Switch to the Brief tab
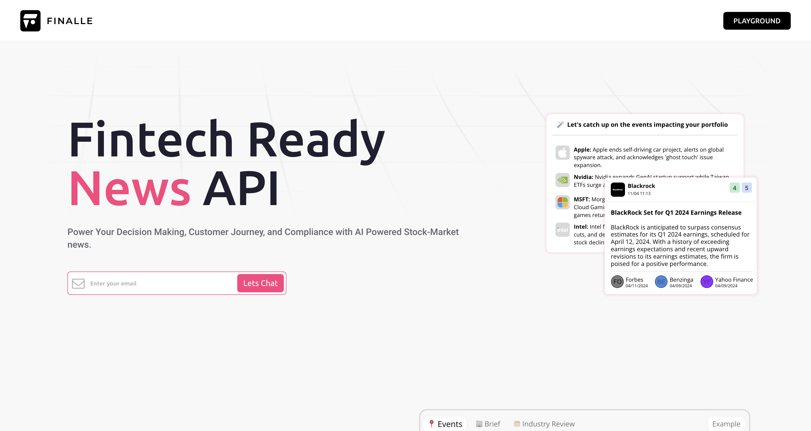 tap(488, 424)
